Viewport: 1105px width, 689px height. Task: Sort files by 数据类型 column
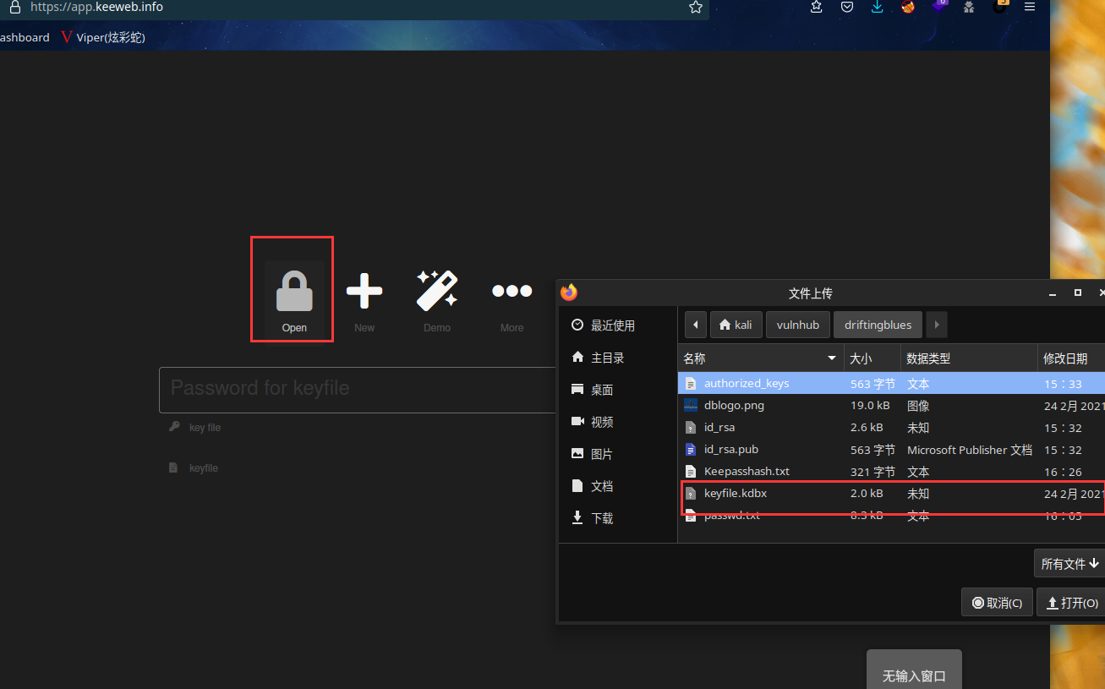pyautogui.click(x=969, y=358)
